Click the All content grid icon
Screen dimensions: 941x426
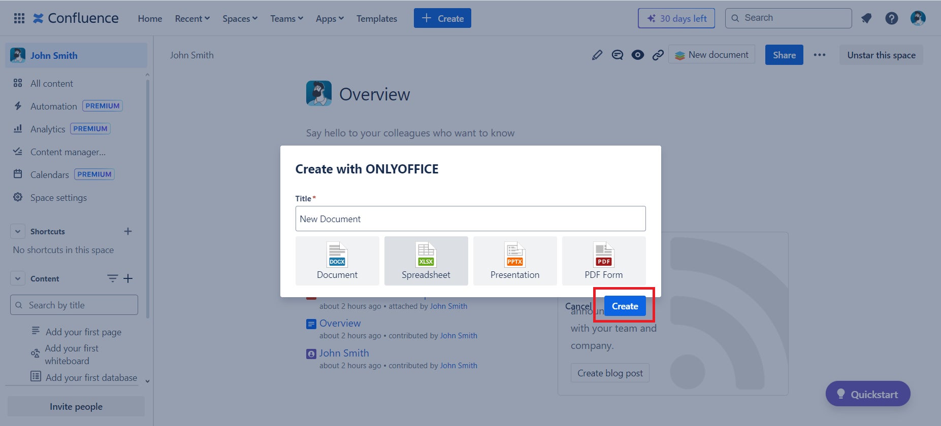18,83
